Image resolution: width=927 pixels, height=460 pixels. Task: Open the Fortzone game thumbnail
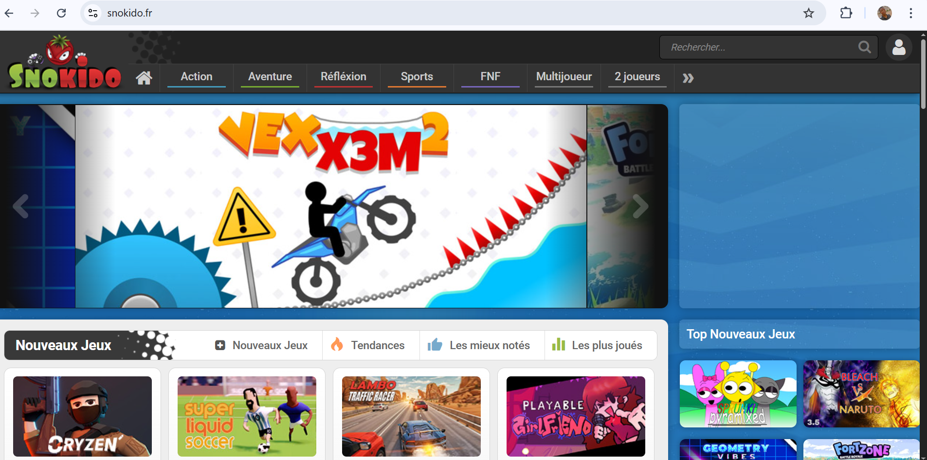[x=861, y=450]
